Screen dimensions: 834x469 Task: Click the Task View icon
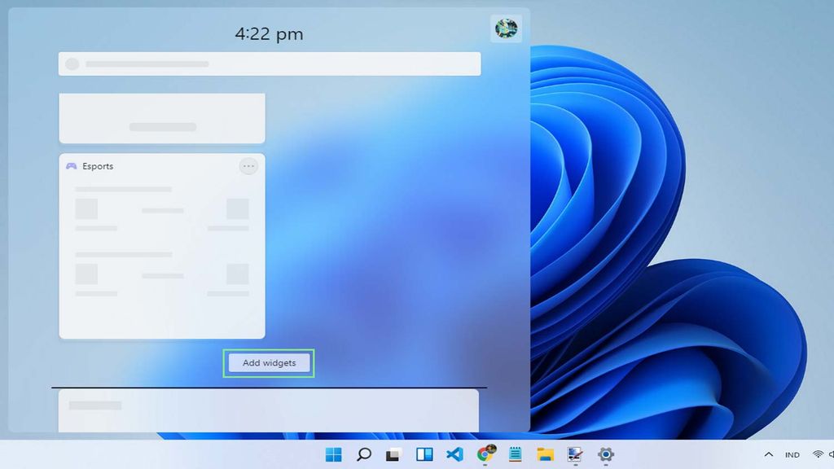click(x=395, y=454)
